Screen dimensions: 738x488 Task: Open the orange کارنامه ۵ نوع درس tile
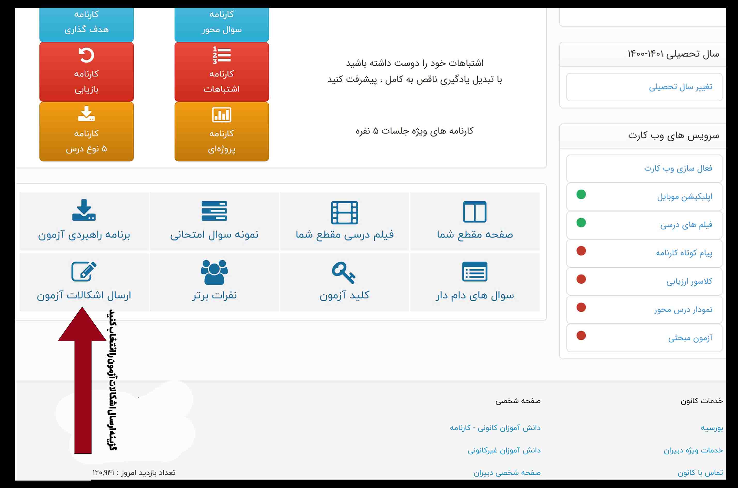87,132
